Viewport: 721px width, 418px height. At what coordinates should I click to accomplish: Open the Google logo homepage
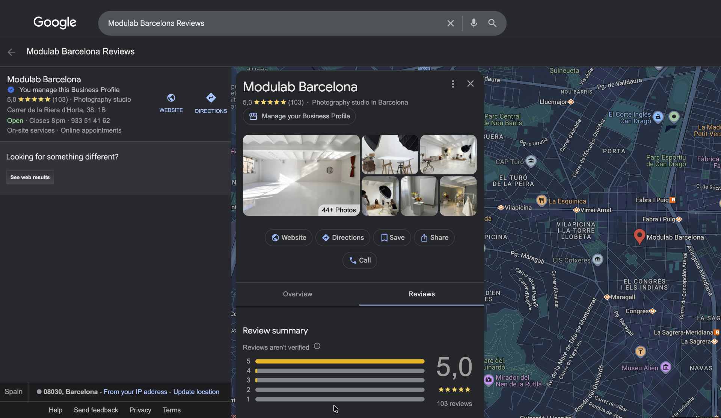click(x=55, y=23)
